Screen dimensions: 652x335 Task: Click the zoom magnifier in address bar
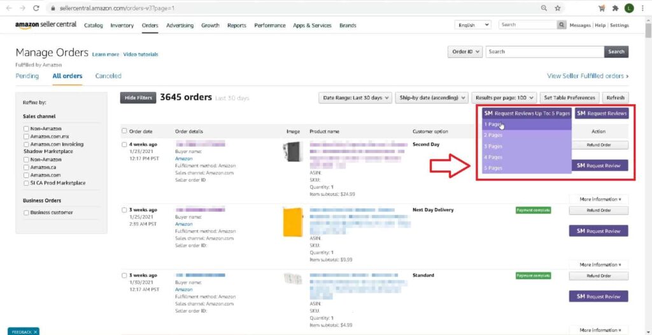[544, 8]
